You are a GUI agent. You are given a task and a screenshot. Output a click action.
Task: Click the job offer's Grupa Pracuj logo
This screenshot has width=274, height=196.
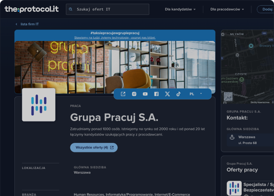click(x=234, y=188)
